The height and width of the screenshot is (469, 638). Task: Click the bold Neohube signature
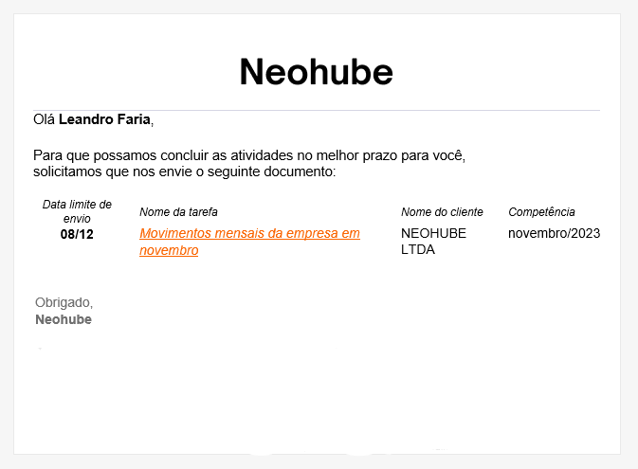tap(64, 319)
